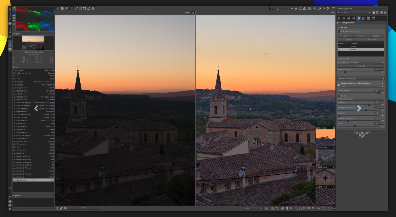Select the 'sky' spot row
This screenshot has height=217, width=396.
point(361,49)
